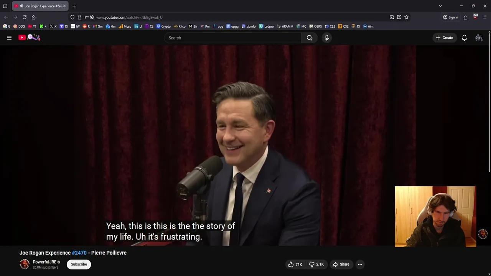Dislike the video (2.1K thumbs down)
Image resolution: width=491 pixels, height=276 pixels.
click(x=316, y=264)
